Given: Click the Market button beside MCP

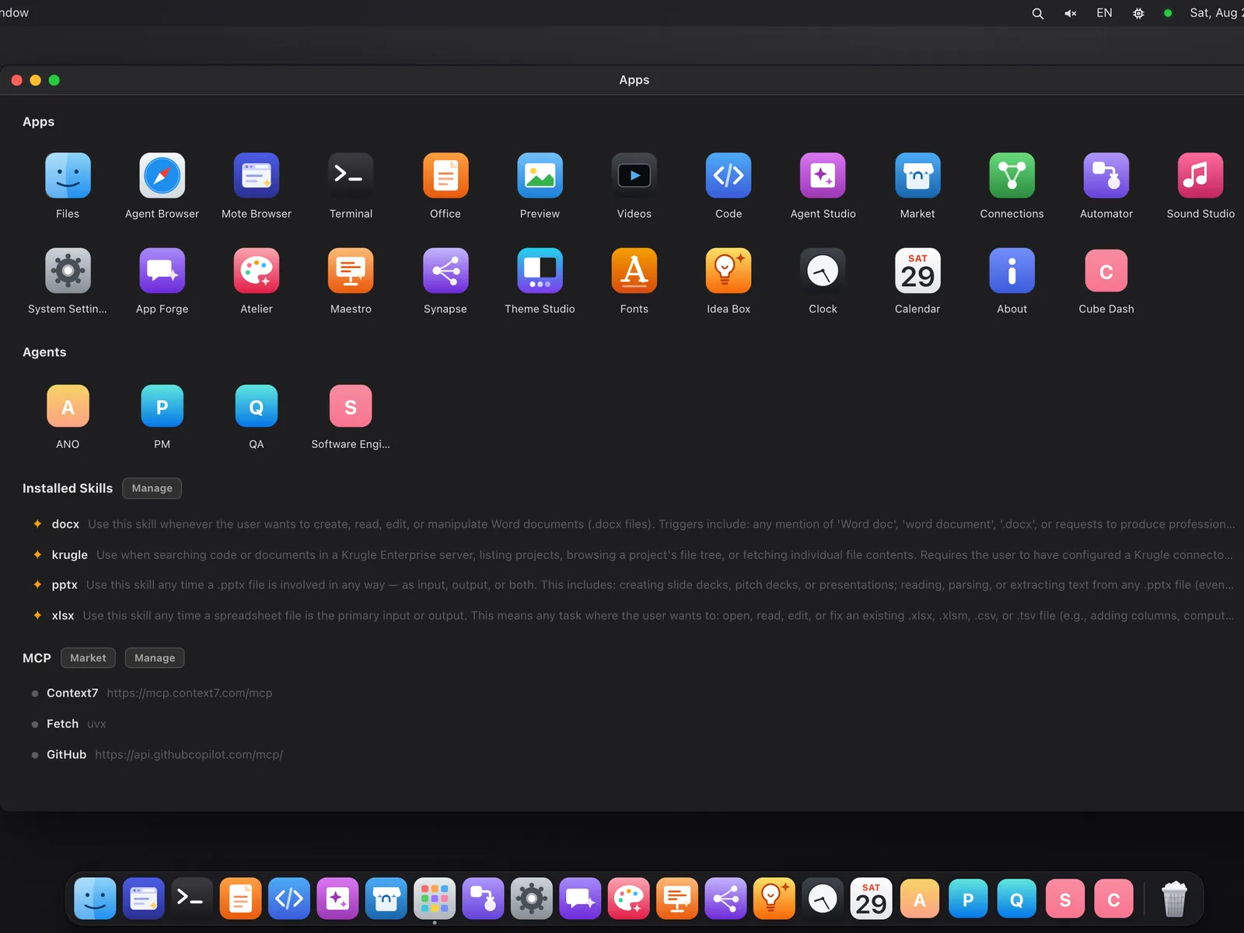Looking at the screenshot, I should click(x=88, y=658).
